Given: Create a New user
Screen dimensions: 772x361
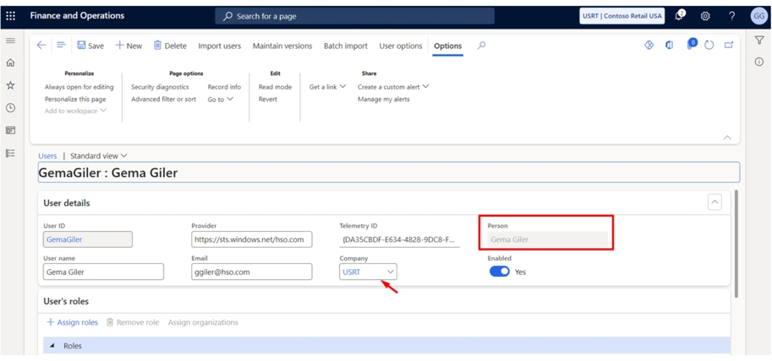Looking at the screenshot, I should tap(129, 46).
